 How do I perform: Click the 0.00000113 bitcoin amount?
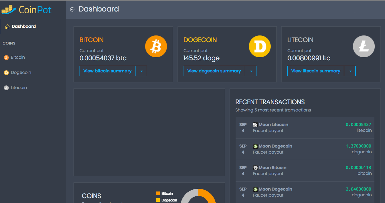[x=358, y=168]
